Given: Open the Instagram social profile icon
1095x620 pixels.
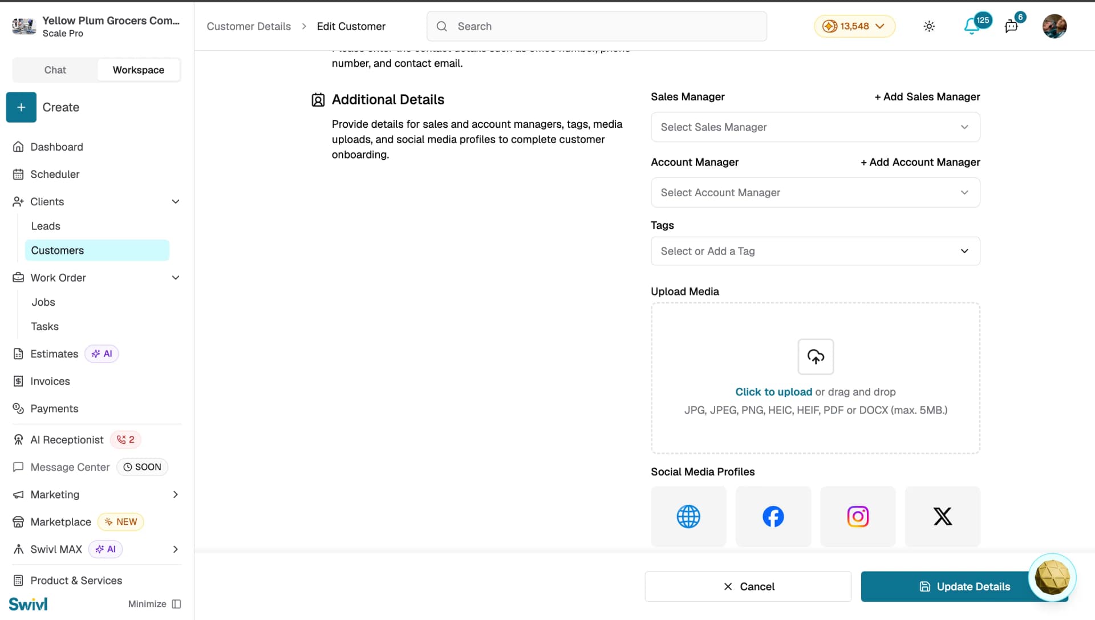Looking at the screenshot, I should (858, 516).
